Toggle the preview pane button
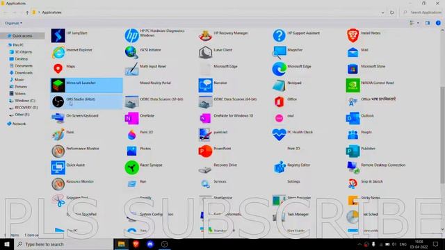The height and width of the screenshot is (250, 445). pos(428,23)
